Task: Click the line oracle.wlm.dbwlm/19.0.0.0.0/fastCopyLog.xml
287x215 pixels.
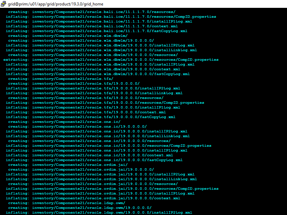Action: tap(98, 74)
